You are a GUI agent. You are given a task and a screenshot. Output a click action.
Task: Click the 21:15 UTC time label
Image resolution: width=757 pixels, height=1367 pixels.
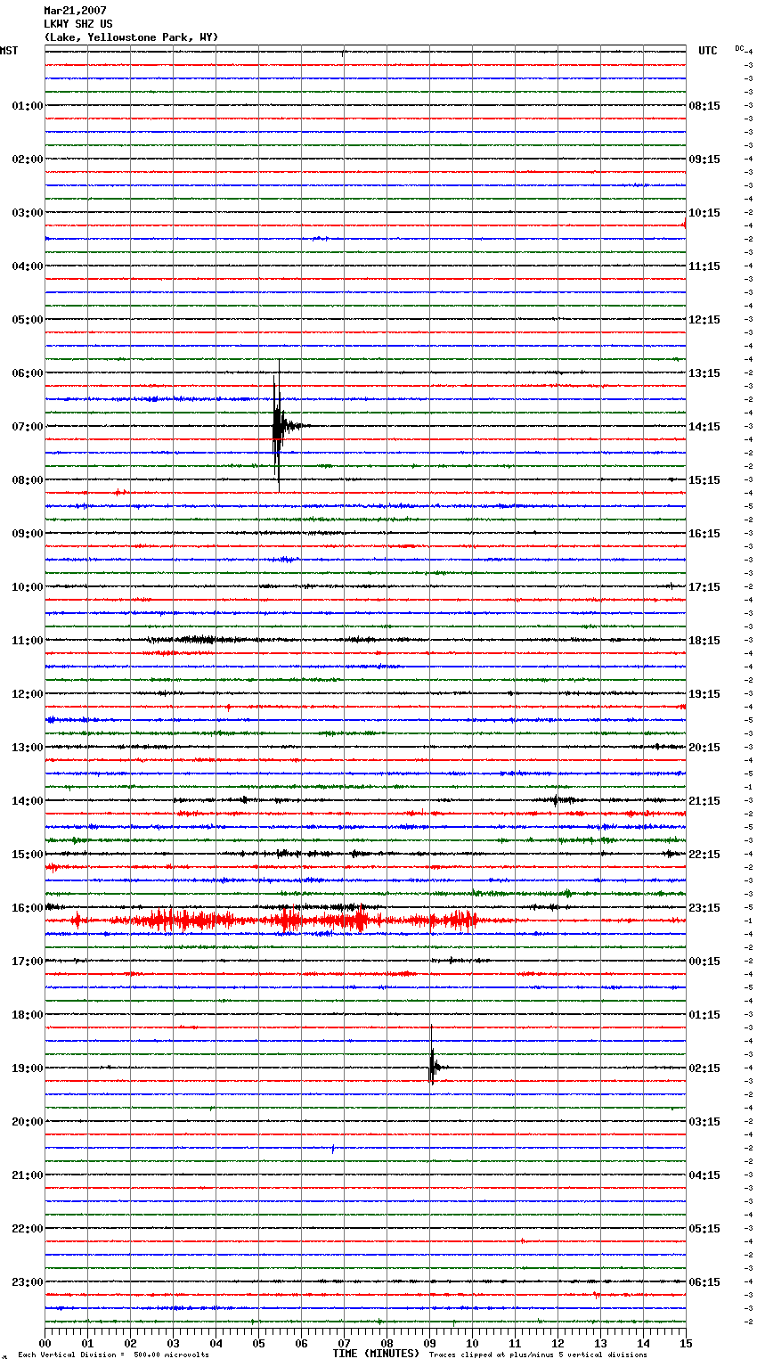click(x=704, y=801)
